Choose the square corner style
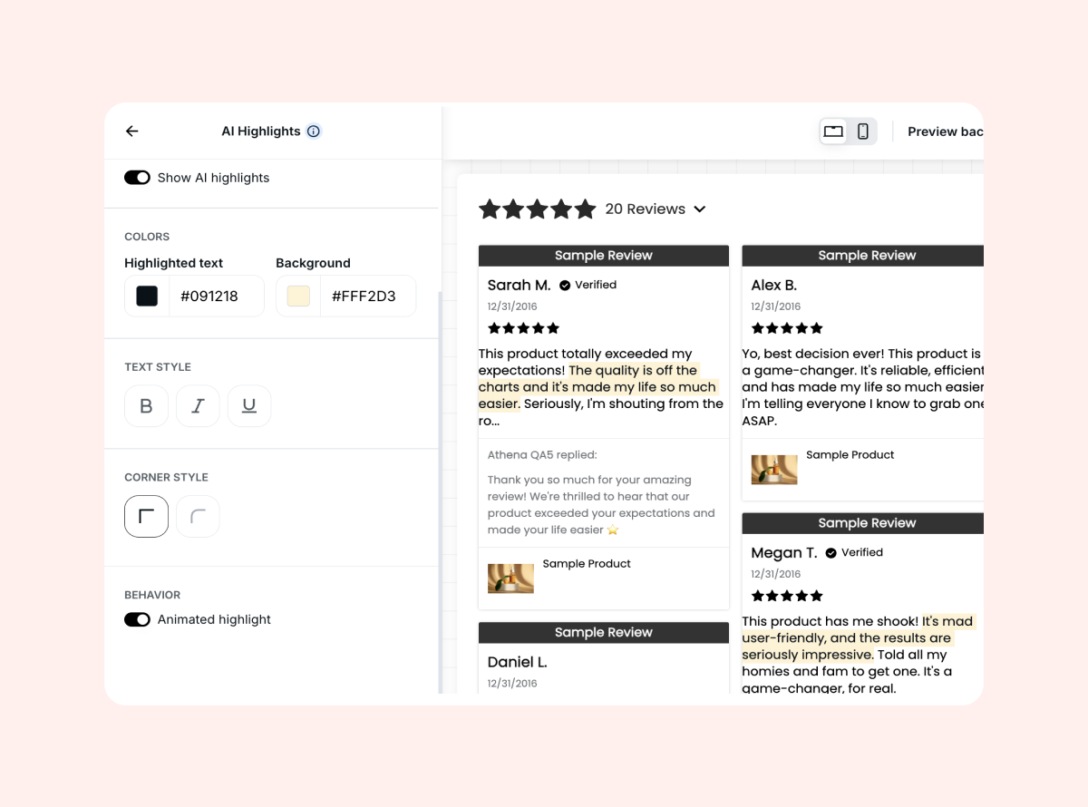 (146, 516)
